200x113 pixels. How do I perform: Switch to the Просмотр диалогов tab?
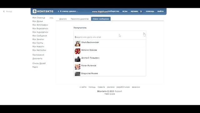coord(80,19)
